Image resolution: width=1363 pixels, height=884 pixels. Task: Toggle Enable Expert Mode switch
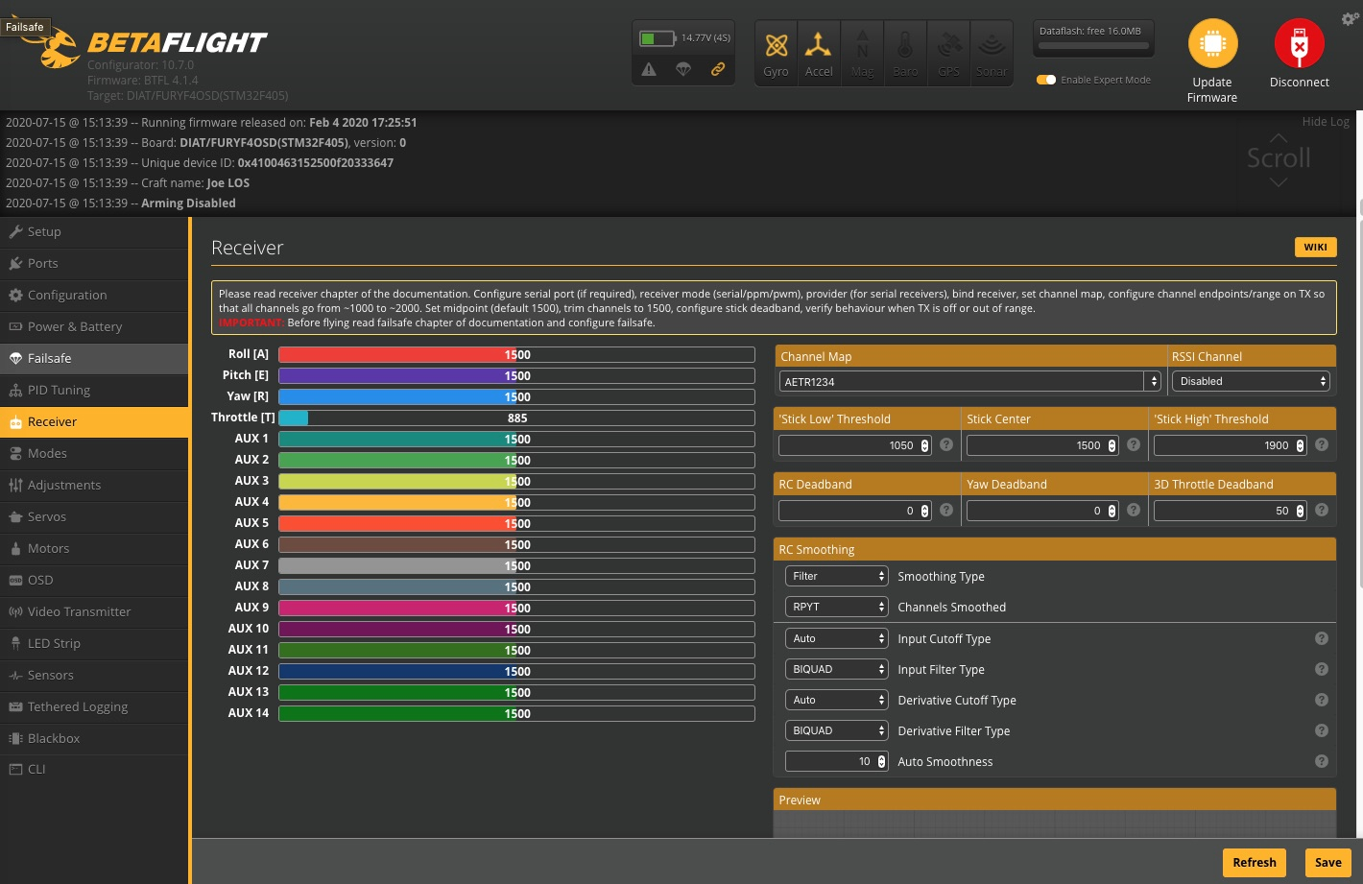[x=1046, y=80]
